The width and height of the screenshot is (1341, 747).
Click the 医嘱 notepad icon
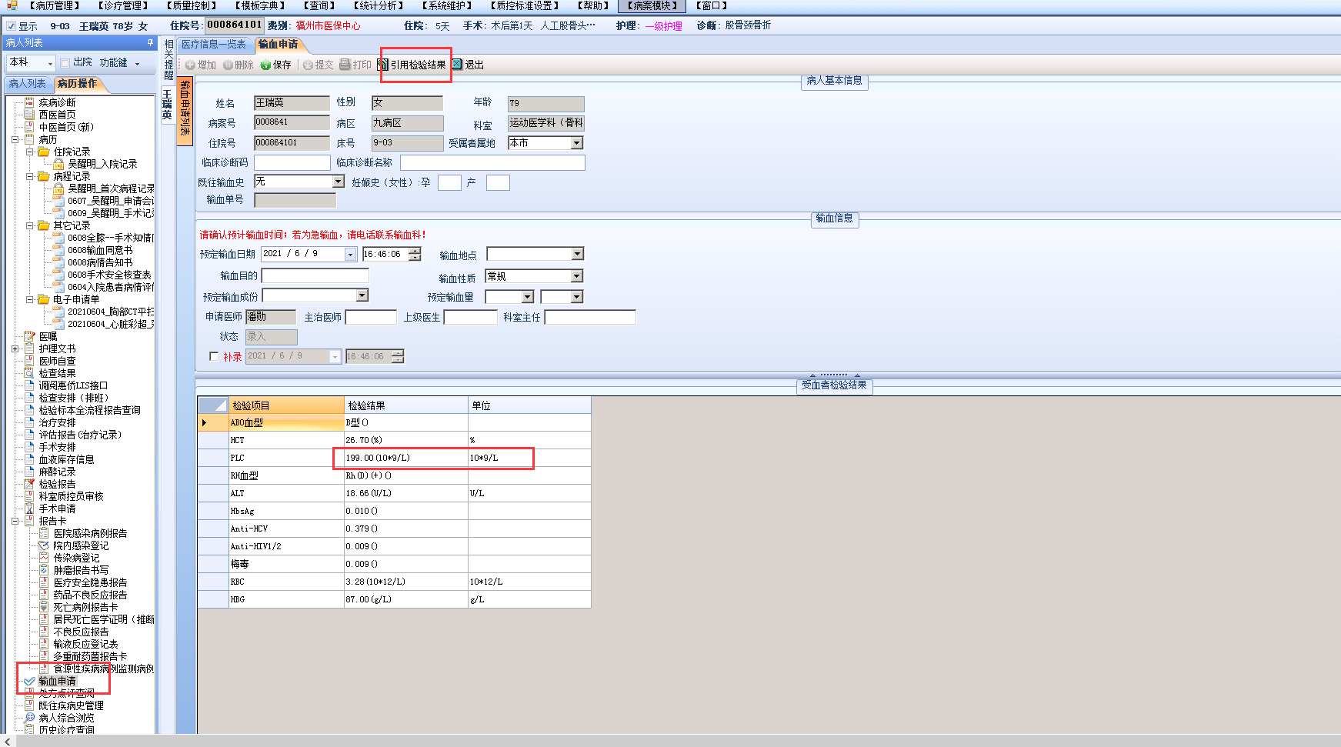tap(29, 336)
